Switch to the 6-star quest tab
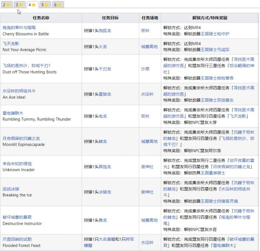The height and width of the screenshot is (251, 260). (x=58, y=5)
